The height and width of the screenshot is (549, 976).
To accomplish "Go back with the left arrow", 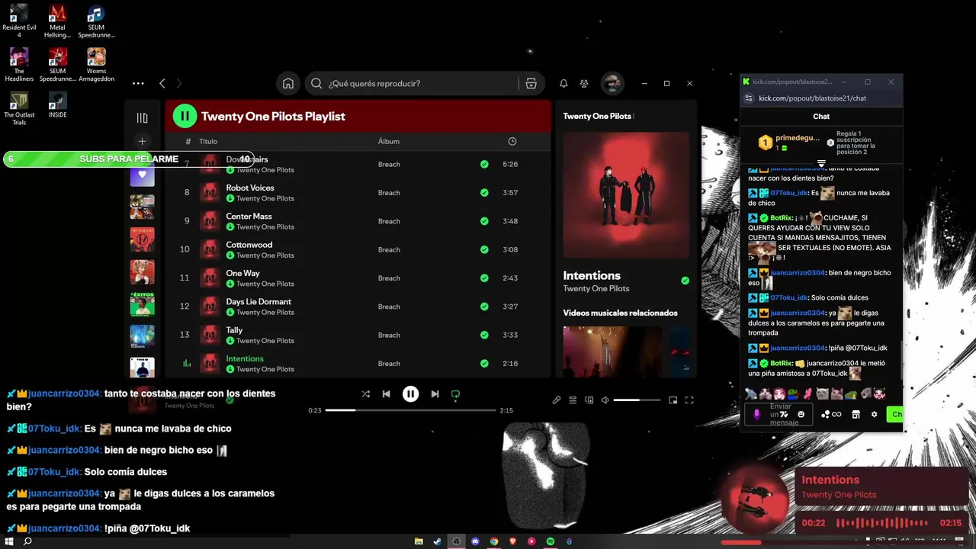I will 162,83.
